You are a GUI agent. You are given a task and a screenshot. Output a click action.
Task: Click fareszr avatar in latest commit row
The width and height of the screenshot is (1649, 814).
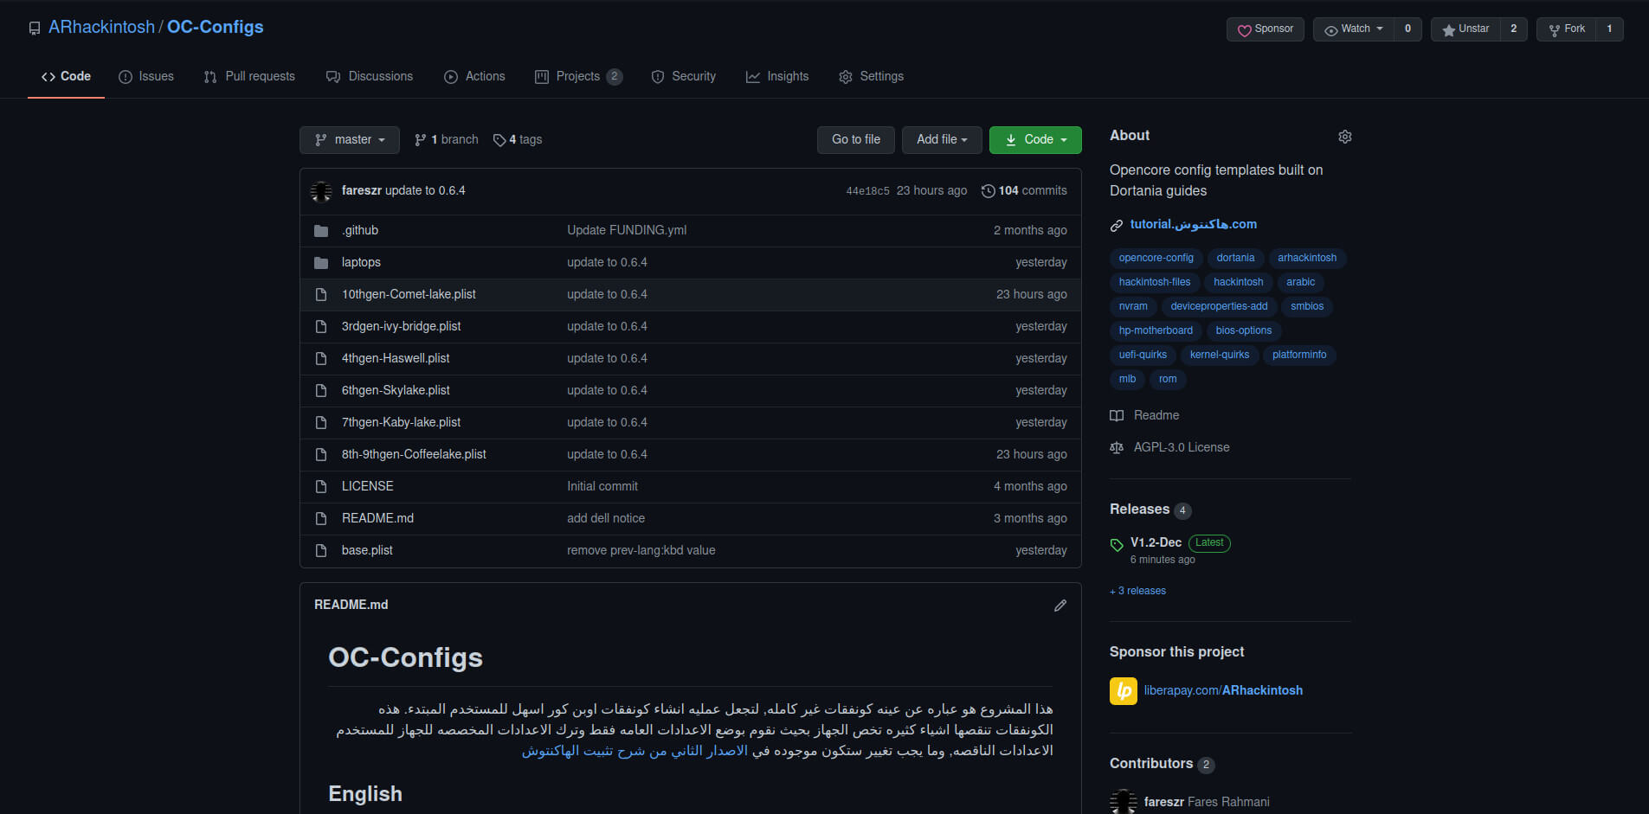[321, 191]
